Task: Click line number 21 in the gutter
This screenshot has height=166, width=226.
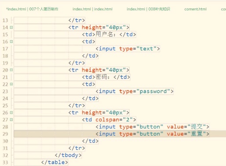Action: tap(5, 77)
